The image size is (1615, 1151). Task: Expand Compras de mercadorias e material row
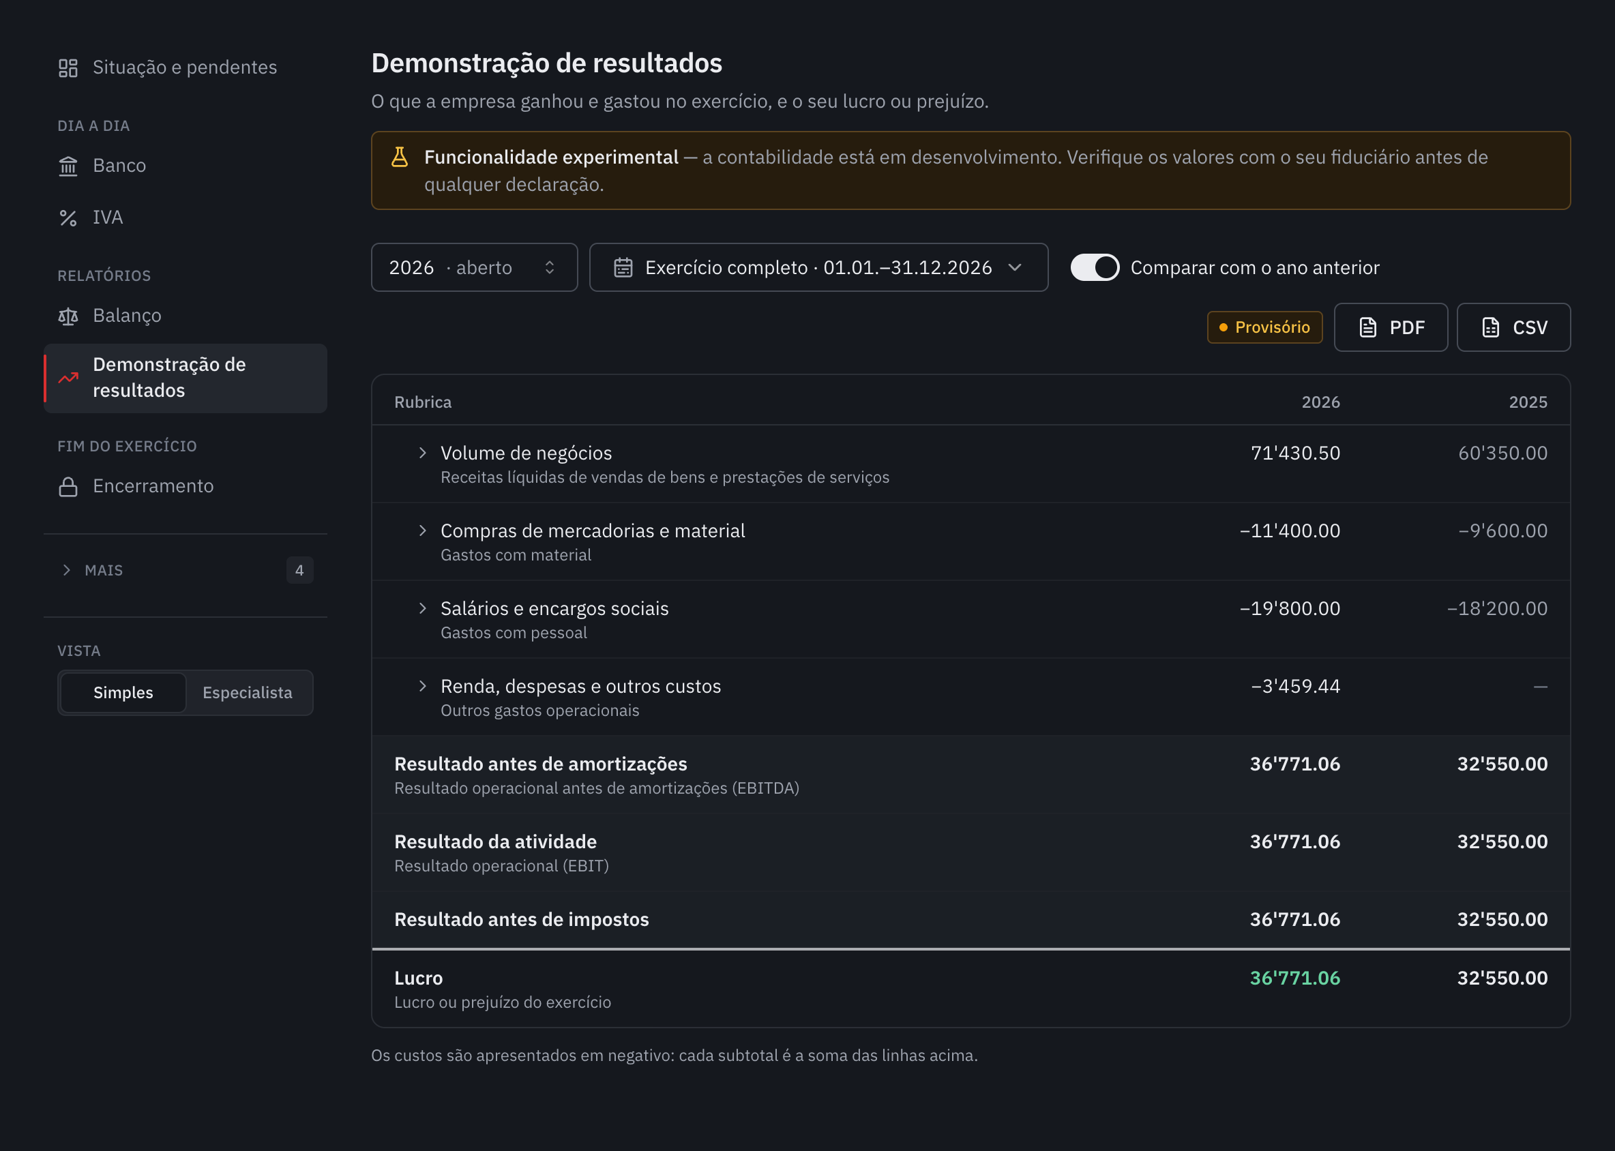point(423,531)
